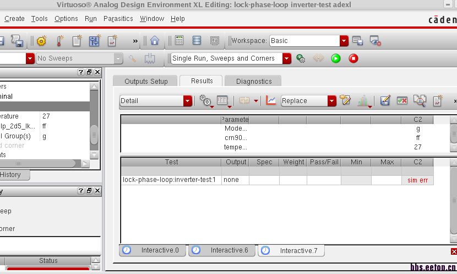Click the Plot All graph icon
The height and width of the screenshot is (274, 457).
271,101
